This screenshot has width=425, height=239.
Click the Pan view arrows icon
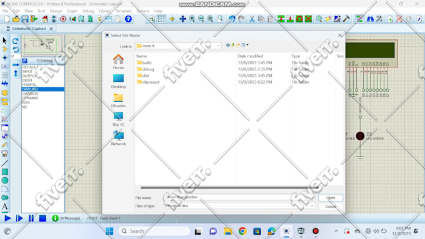click(182, 19)
